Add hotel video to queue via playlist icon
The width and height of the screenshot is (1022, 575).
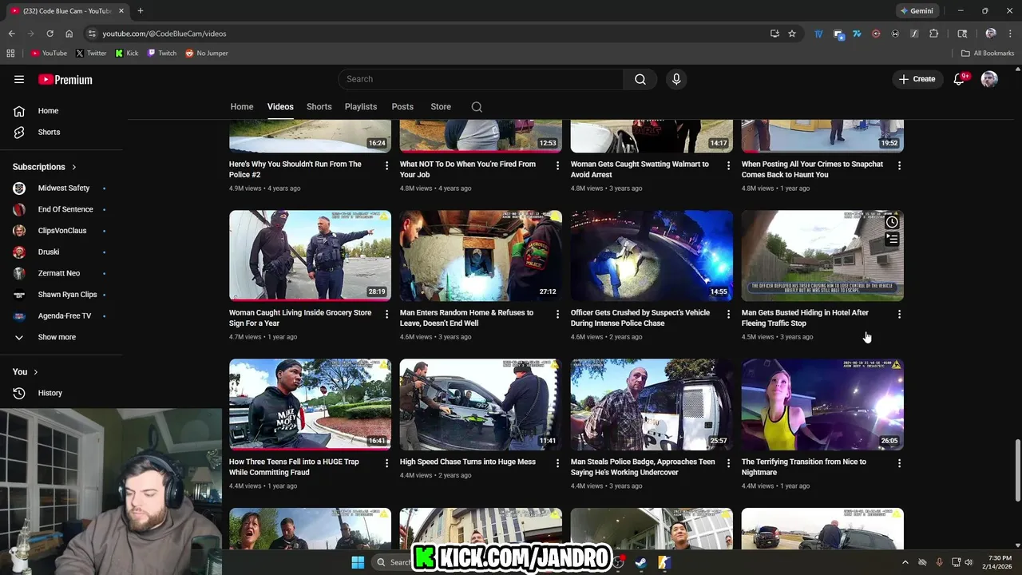892,239
